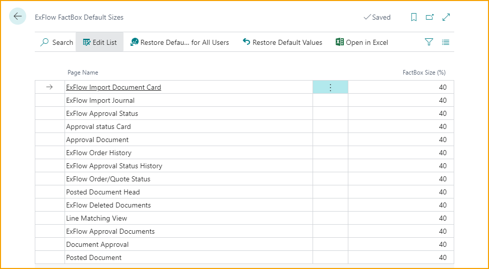Select ExFlow Approval Status History row

click(x=244, y=166)
